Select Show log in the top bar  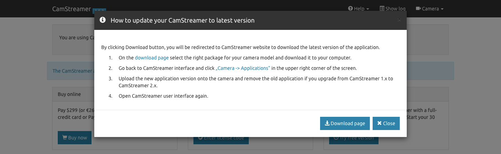pyautogui.click(x=392, y=9)
